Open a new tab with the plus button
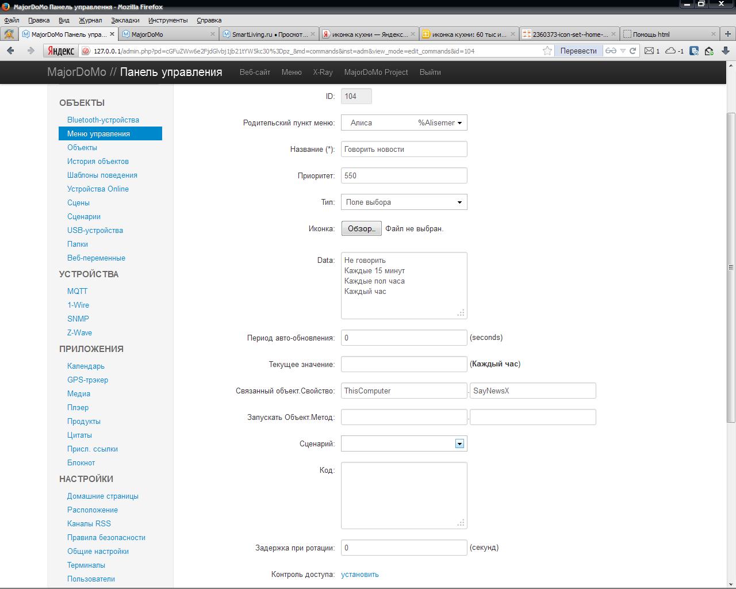 [x=727, y=34]
